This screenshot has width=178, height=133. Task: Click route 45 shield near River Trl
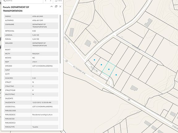point(66,61)
